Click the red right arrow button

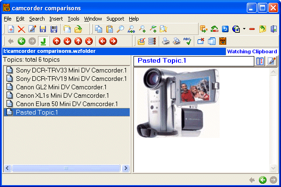coord(113,41)
